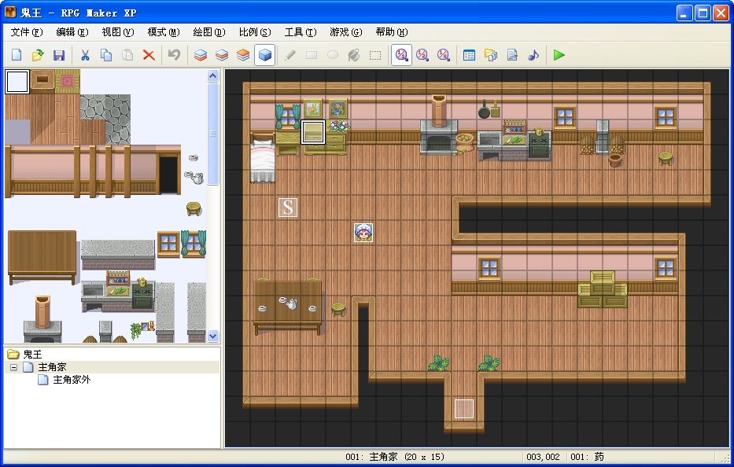
Task: Open the 绘图(D) menu
Action: pos(209,32)
